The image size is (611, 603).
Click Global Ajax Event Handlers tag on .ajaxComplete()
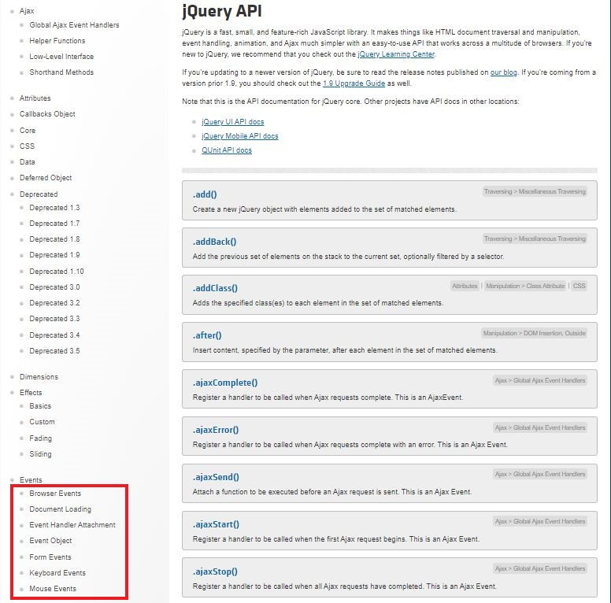(x=549, y=380)
